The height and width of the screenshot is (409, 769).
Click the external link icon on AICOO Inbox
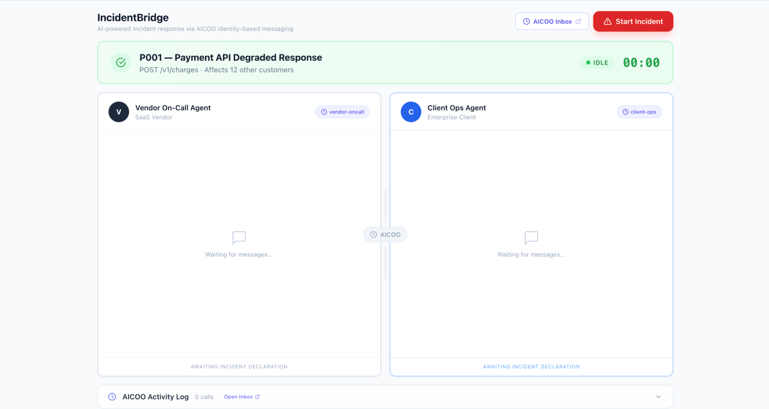578,21
